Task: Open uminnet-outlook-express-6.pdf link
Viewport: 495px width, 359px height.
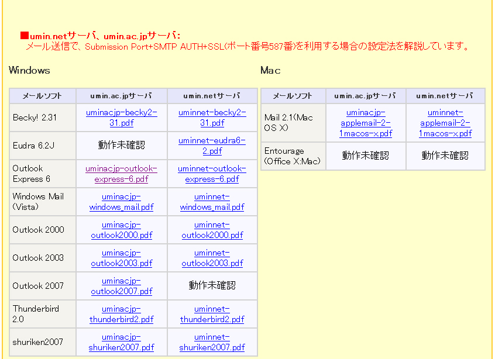Action: [x=212, y=174]
